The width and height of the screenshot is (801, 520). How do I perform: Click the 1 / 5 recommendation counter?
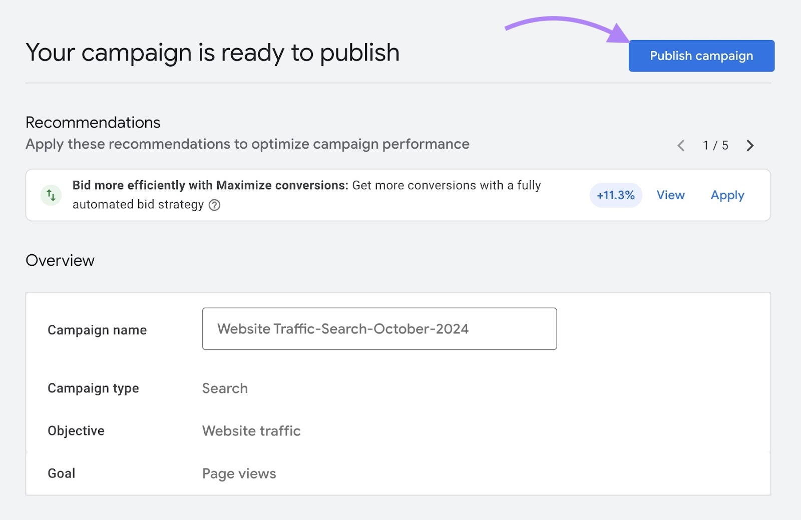click(x=715, y=146)
